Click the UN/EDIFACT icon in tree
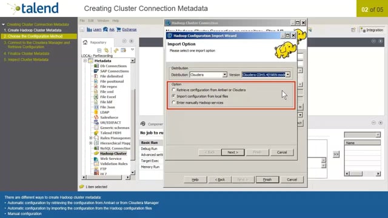388x218 pixels. click(96, 122)
